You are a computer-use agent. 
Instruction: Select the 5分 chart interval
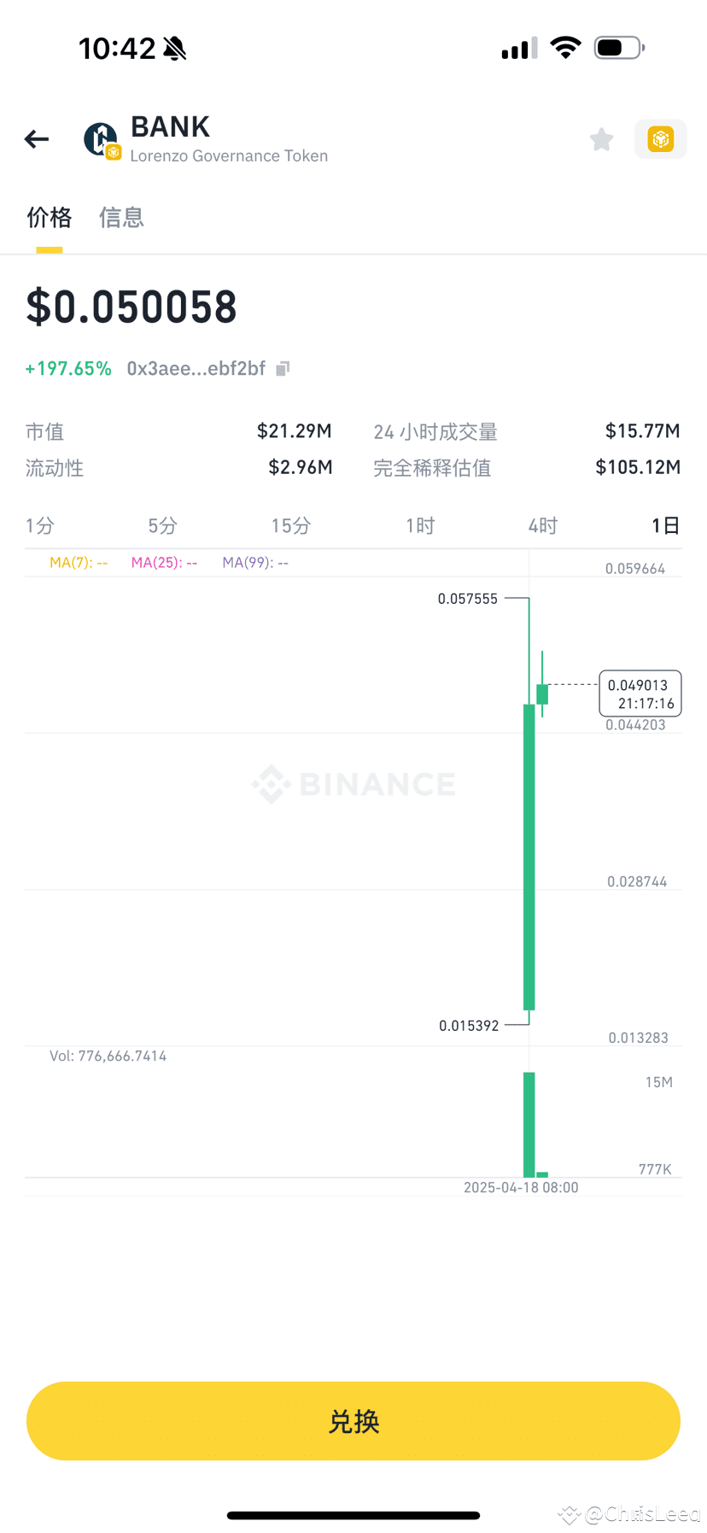point(163,525)
